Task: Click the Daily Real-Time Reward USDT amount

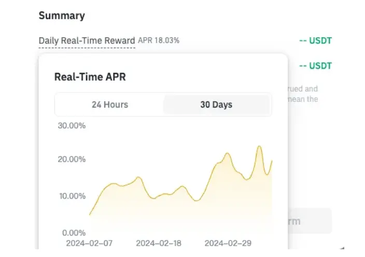Action: [315, 40]
